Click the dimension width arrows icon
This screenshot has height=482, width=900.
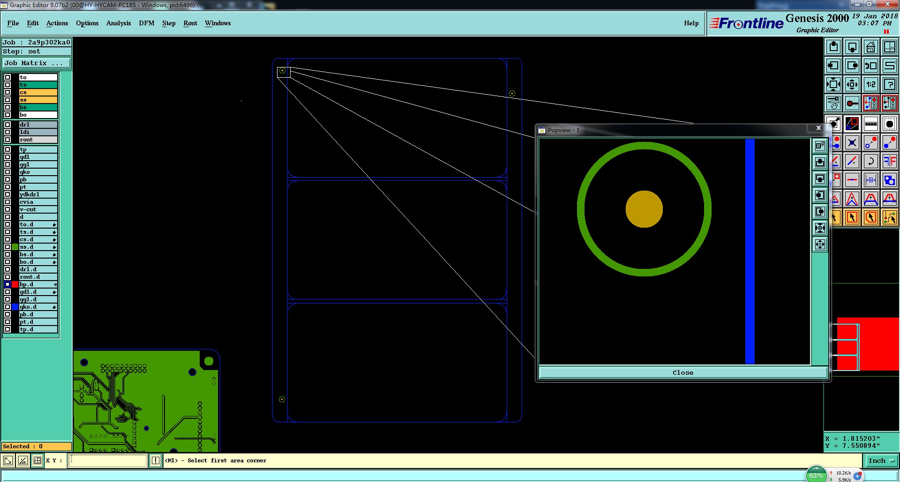871,180
